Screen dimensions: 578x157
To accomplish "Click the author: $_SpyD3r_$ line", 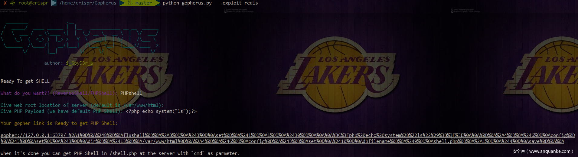I will pos(69,63).
